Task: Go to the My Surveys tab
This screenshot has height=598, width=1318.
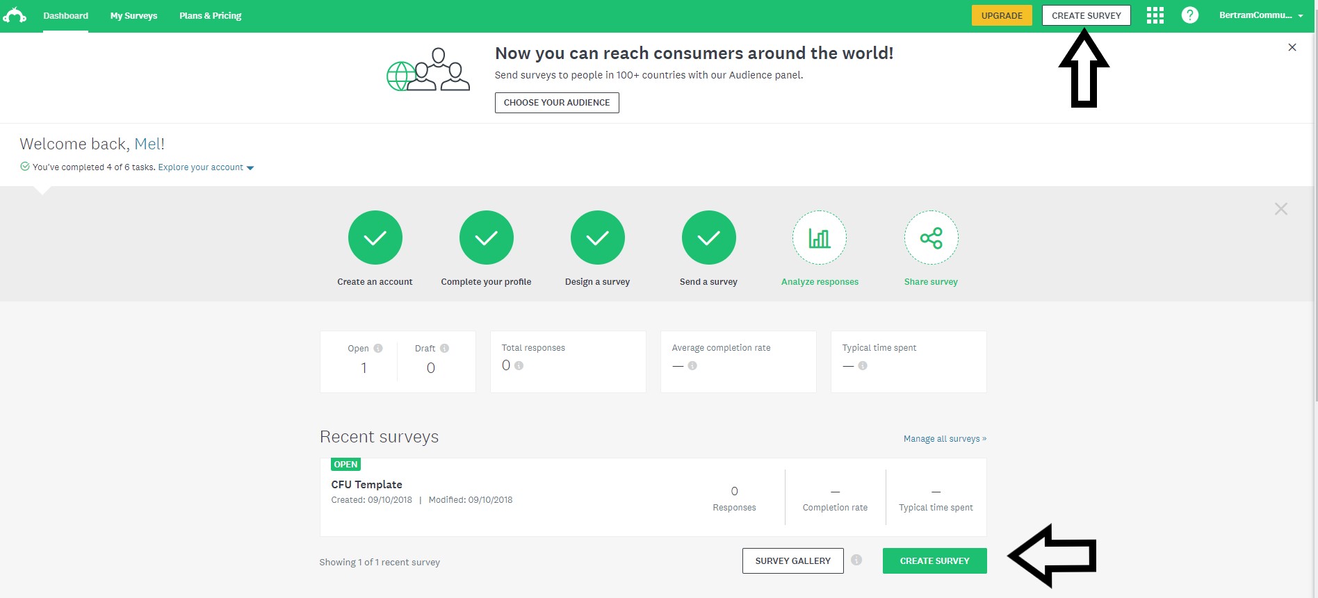Action: 133,15
